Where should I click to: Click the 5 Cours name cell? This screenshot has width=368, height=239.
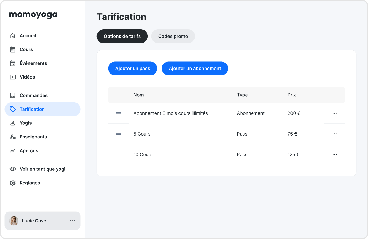[142, 134]
